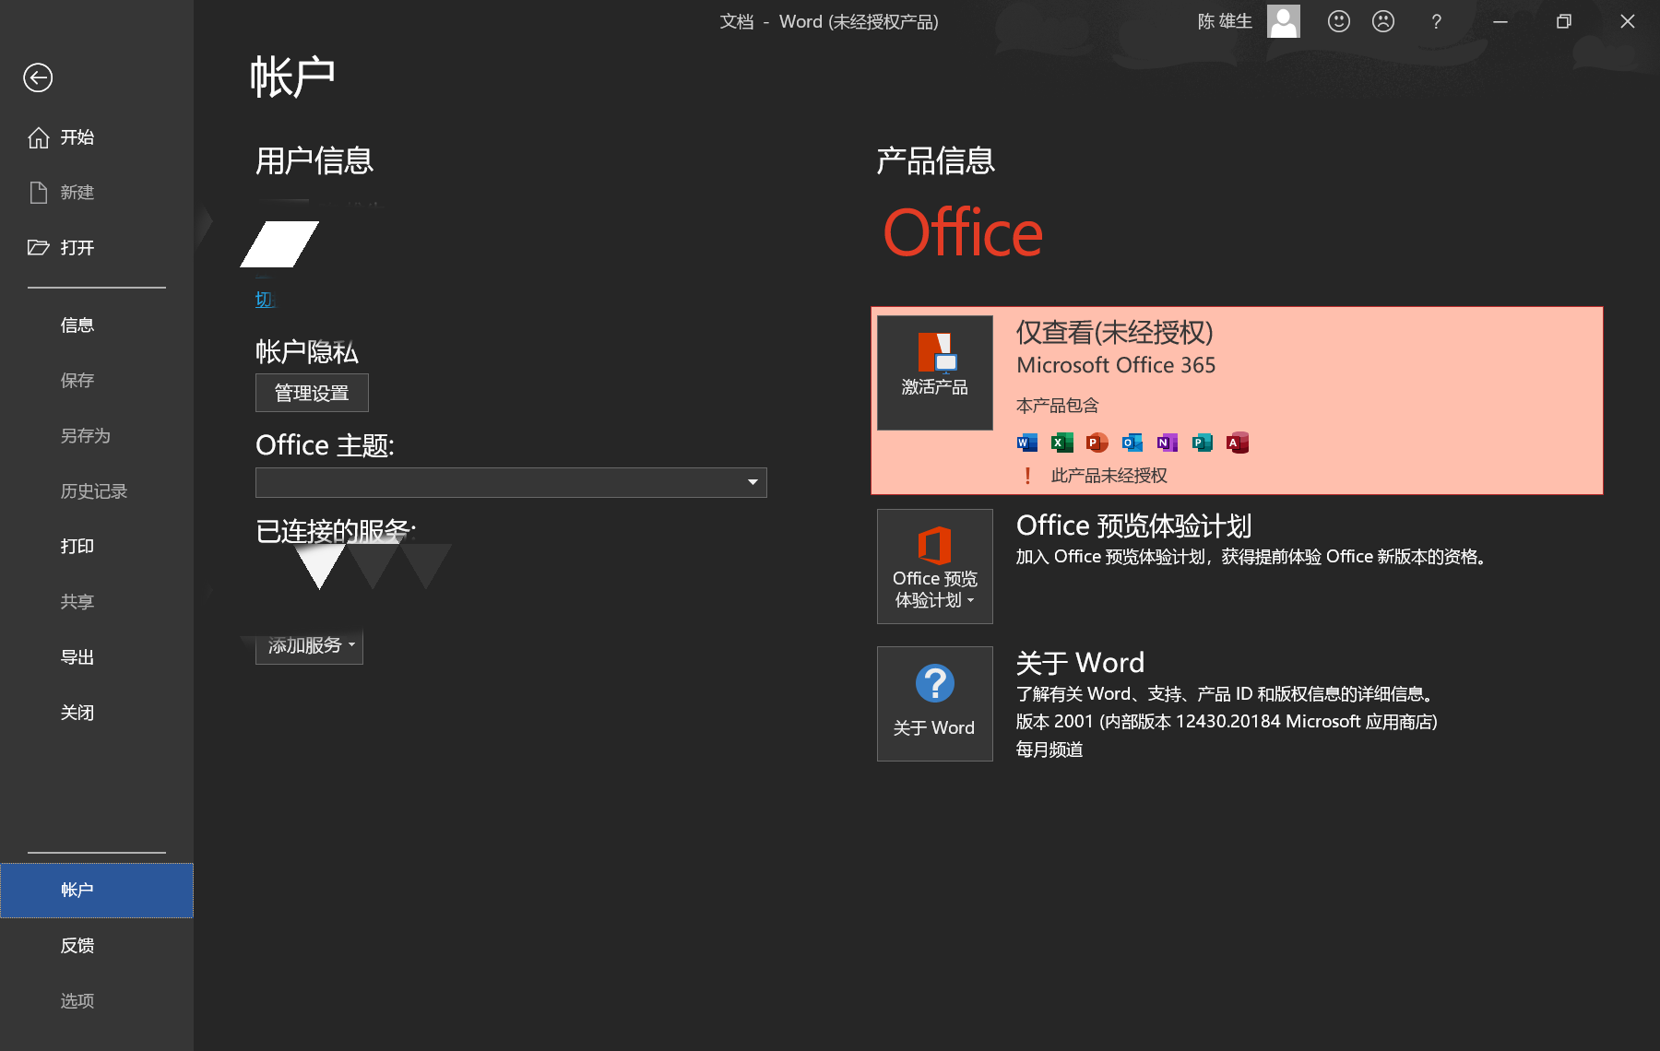
Task: Minimize the Word window
Action: click(x=1500, y=21)
